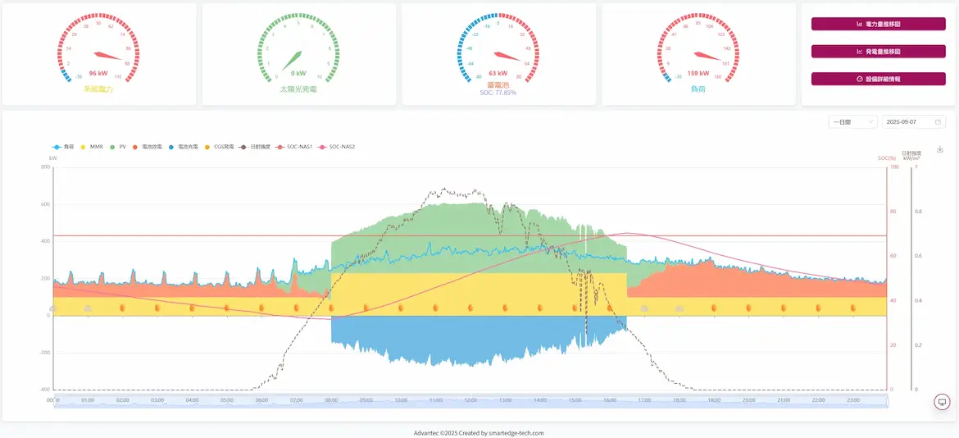Open the floating monitor screen icon
This screenshot has width=959, height=438.
pos(942,402)
